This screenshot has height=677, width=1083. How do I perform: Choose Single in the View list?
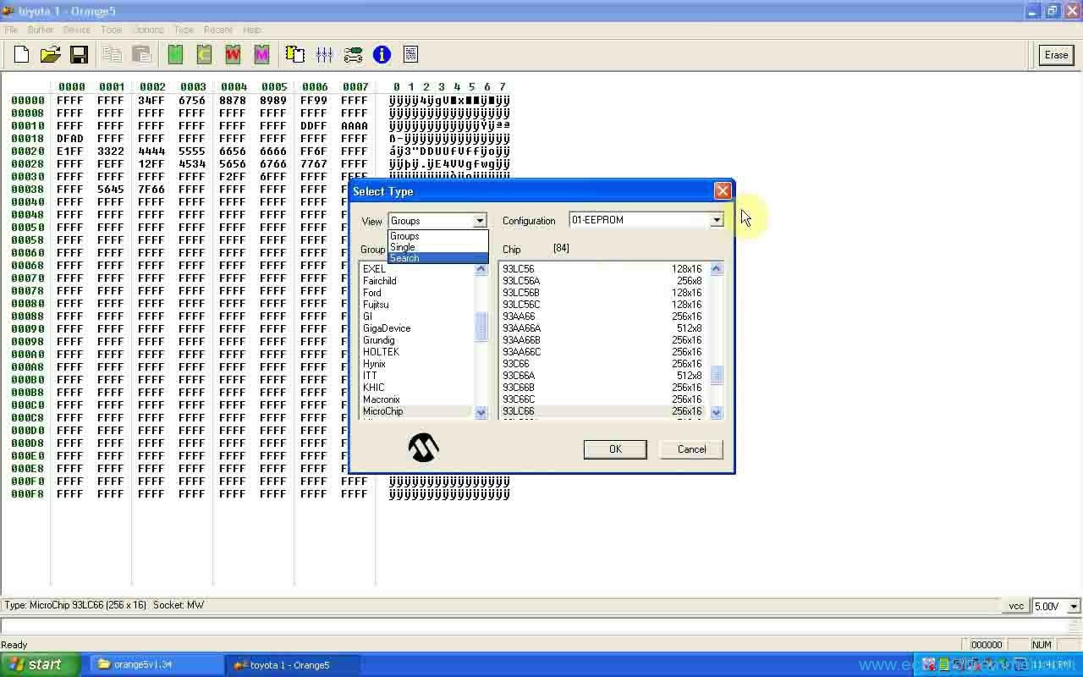(437, 247)
